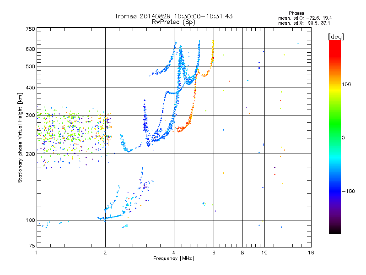Click the y-axis label '750'
The image size is (366, 275).
pyautogui.click(x=30, y=29)
